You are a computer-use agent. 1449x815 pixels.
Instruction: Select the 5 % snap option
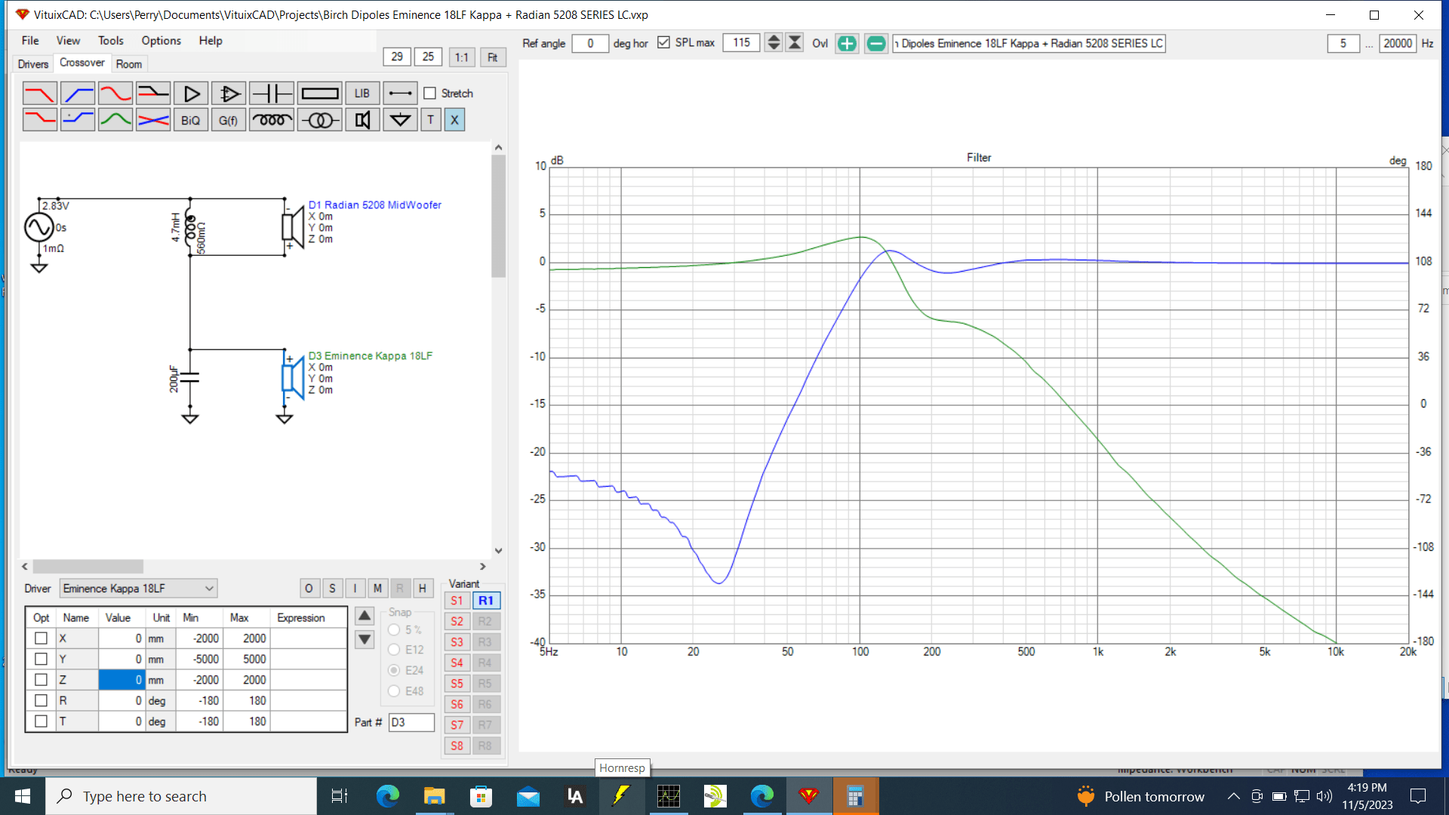(x=394, y=630)
